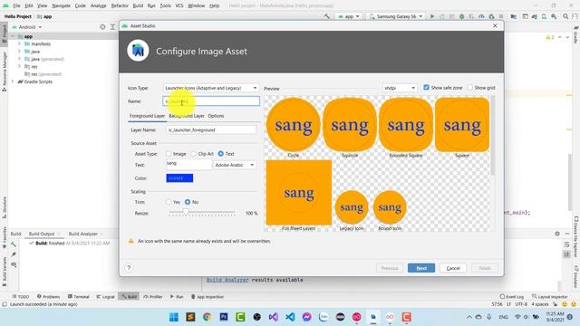Follow the Build Analyzer link in build output
Image resolution: width=580 pixels, height=326 pixels.
(227, 280)
